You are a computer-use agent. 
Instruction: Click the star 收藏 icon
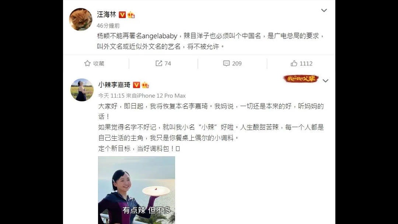87,63
